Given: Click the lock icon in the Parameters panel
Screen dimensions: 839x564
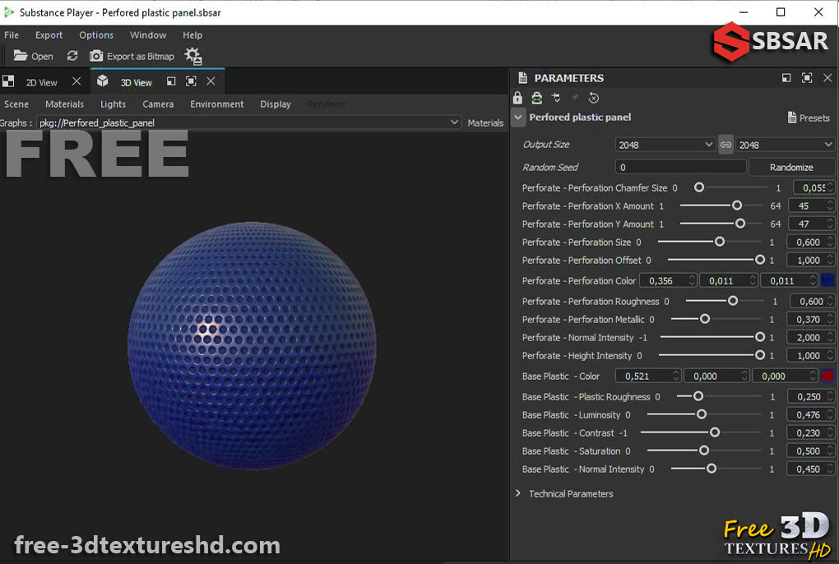Looking at the screenshot, I should point(517,98).
